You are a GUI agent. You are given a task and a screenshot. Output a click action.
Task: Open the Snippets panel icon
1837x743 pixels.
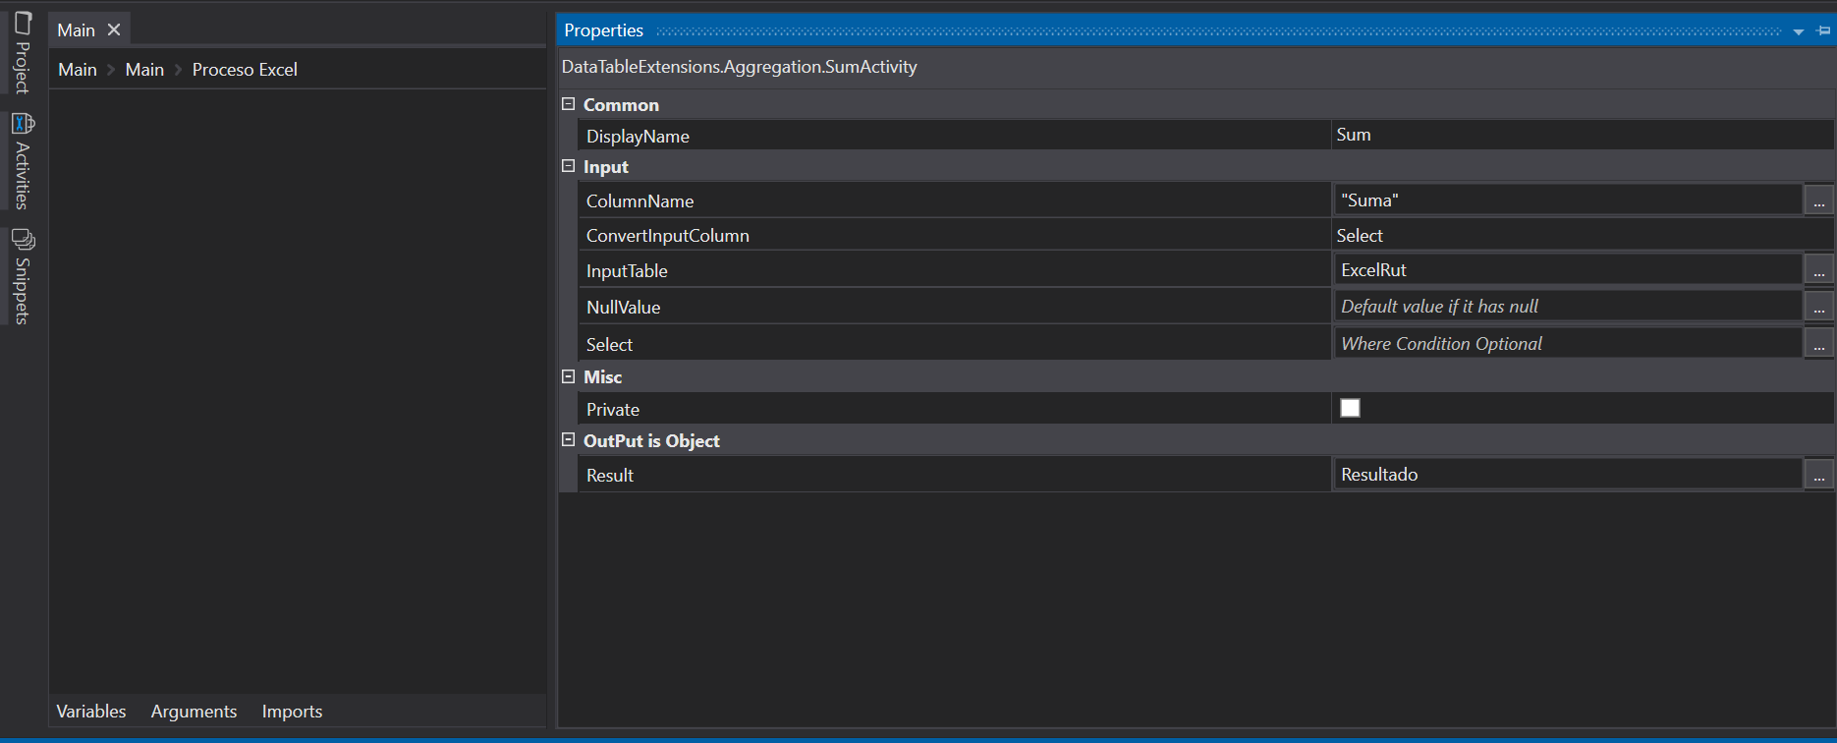(23, 240)
